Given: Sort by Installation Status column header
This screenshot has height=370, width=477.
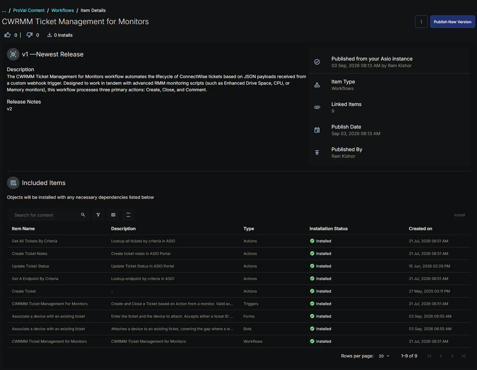Looking at the screenshot, I should tap(328, 229).
